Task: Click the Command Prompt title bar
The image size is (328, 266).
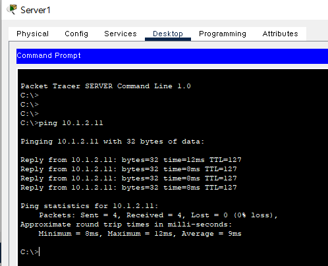Action: [x=172, y=56]
